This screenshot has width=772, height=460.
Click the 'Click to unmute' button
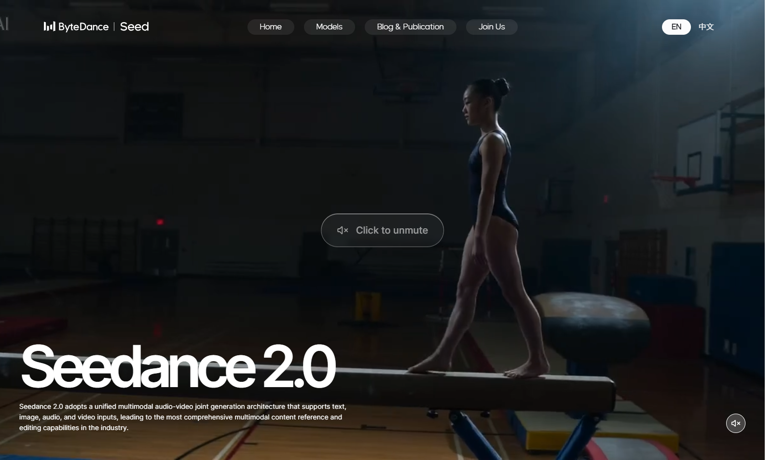click(382, 230)
